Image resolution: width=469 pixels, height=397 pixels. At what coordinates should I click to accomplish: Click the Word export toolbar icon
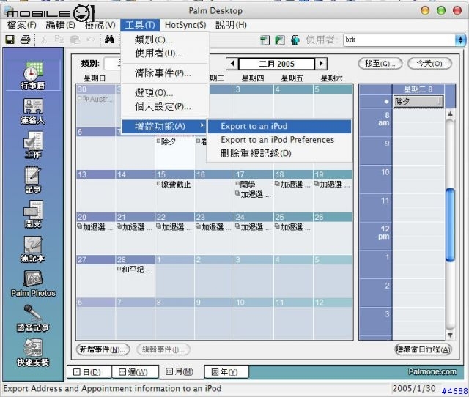click(x=265, y=40)
